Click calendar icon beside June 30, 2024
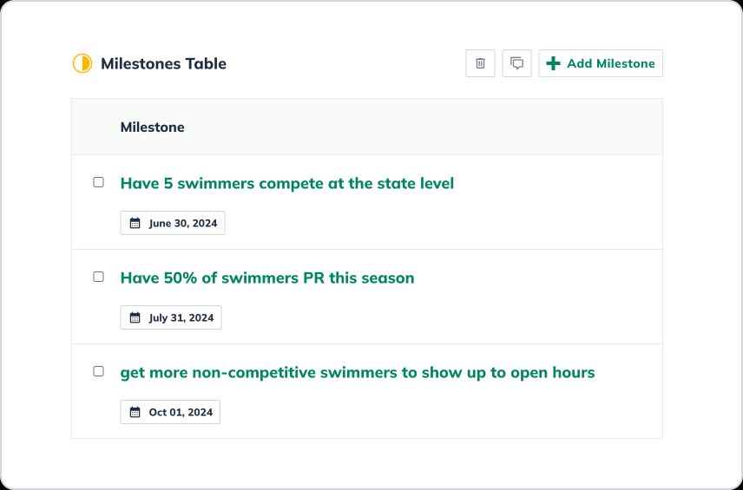Viewport: 743px width, 490px height. [x=135, y=223]
